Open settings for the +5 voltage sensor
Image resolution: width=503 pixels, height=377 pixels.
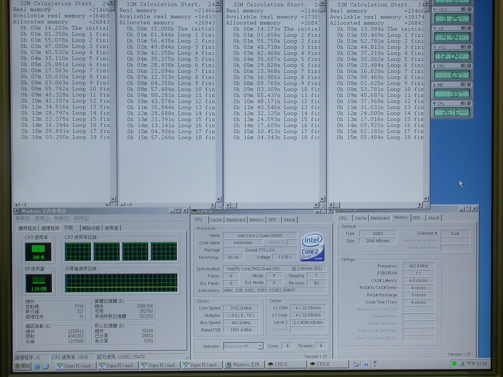pyautogui.click(x=464, y=28)
